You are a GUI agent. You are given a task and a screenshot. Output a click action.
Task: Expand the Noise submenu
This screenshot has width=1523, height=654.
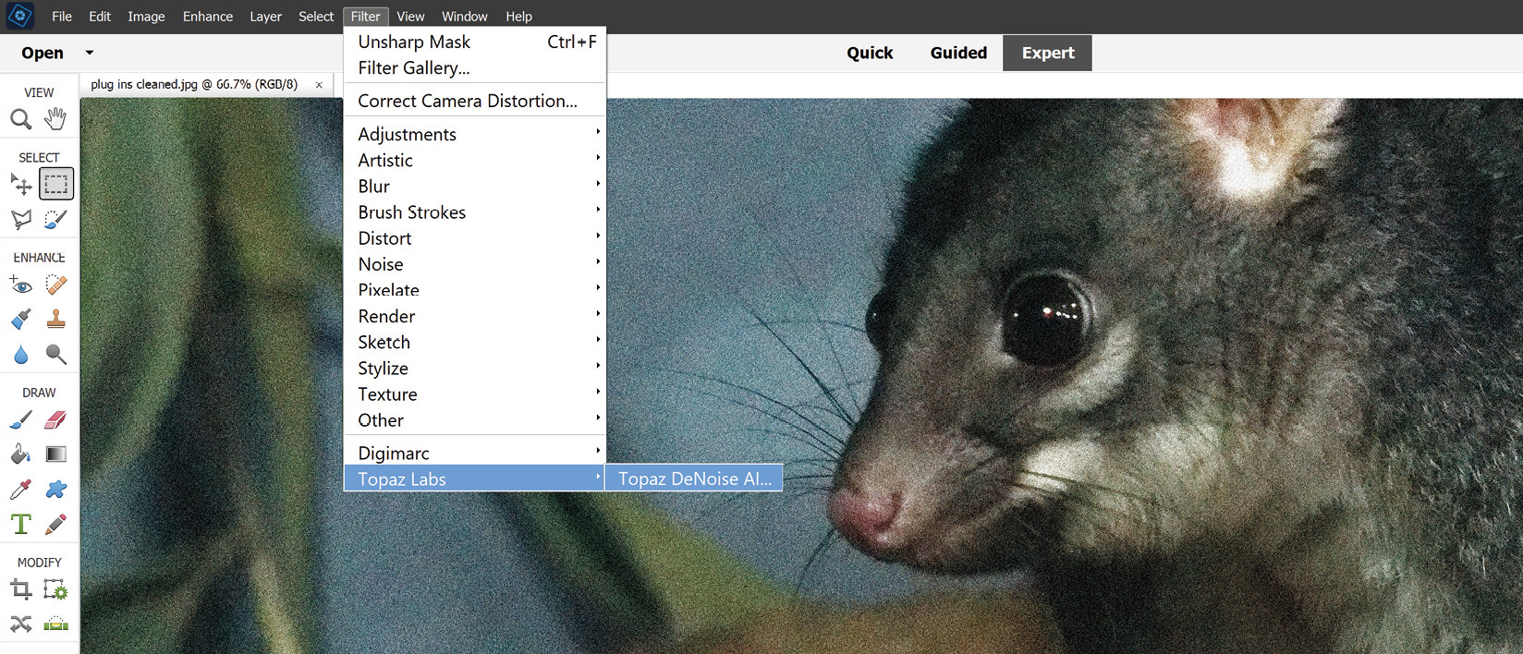pos(475,264)
